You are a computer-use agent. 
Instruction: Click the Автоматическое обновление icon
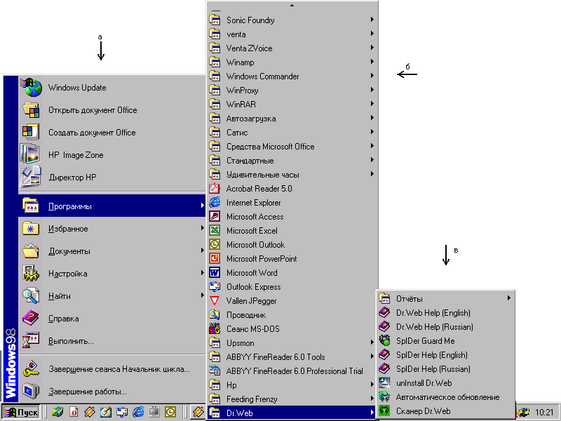[384, 396]
